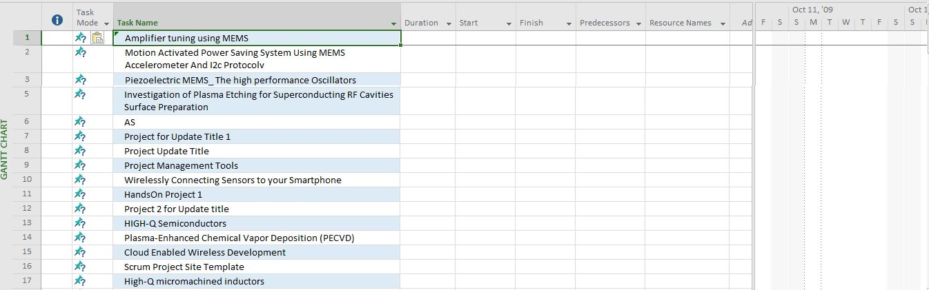Click task mode icon for Scrum Project Site Template
This screenshot has width=929, height=290.
pos(80,267)
